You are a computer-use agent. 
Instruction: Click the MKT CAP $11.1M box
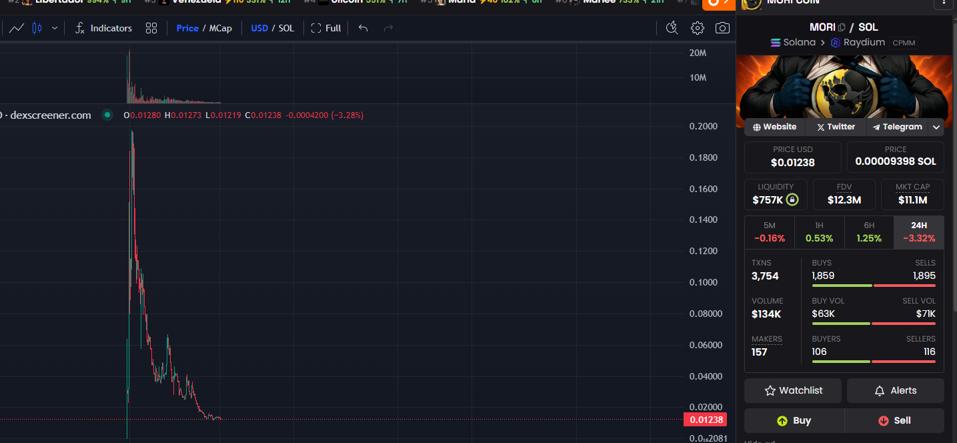912,194
